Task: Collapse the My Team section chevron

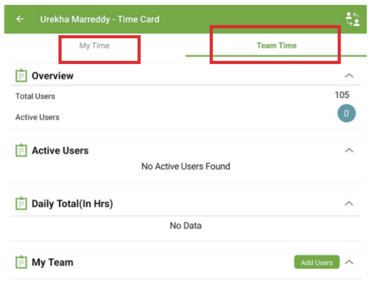Action: (x=349, y=262)
